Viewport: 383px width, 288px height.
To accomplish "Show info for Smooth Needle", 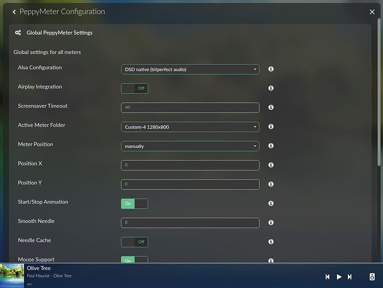I will click(x=271, y=222).
